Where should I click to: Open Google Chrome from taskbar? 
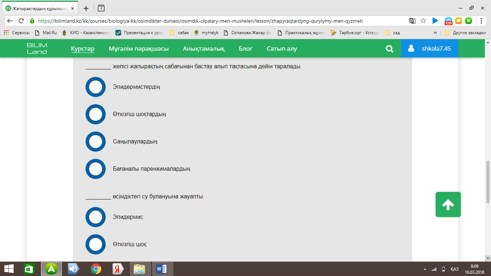coord(96,269)
